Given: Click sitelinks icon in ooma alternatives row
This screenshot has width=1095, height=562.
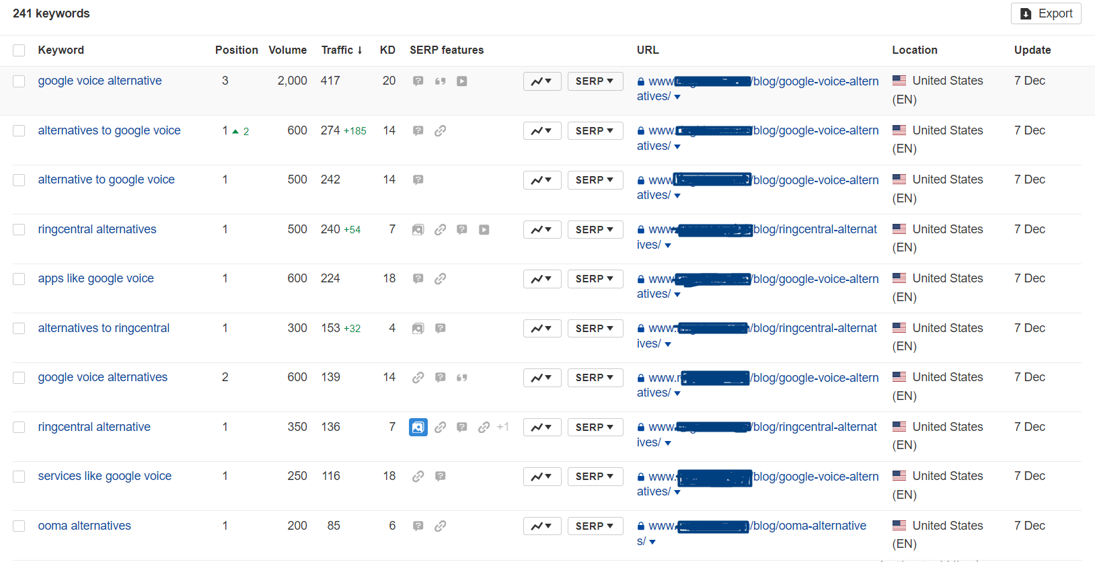Looking at the screenshot, I should 440,526.
